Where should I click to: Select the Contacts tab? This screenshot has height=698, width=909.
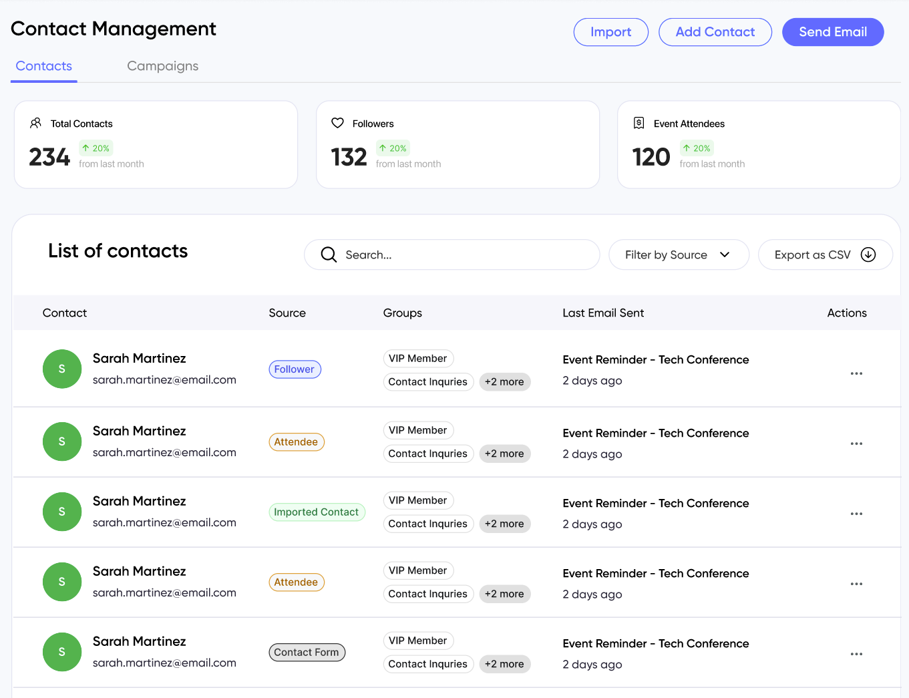click(x=43, y=65)
